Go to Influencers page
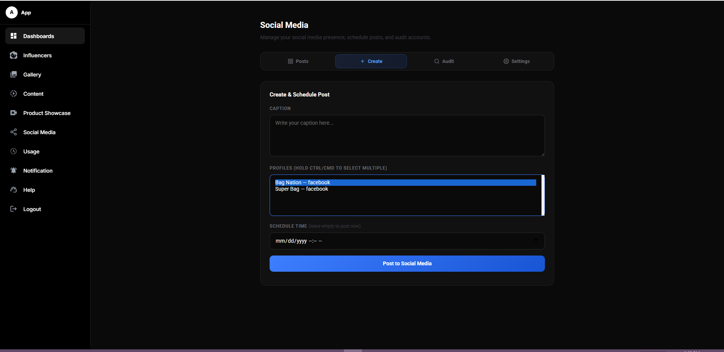 pos(45,55)
